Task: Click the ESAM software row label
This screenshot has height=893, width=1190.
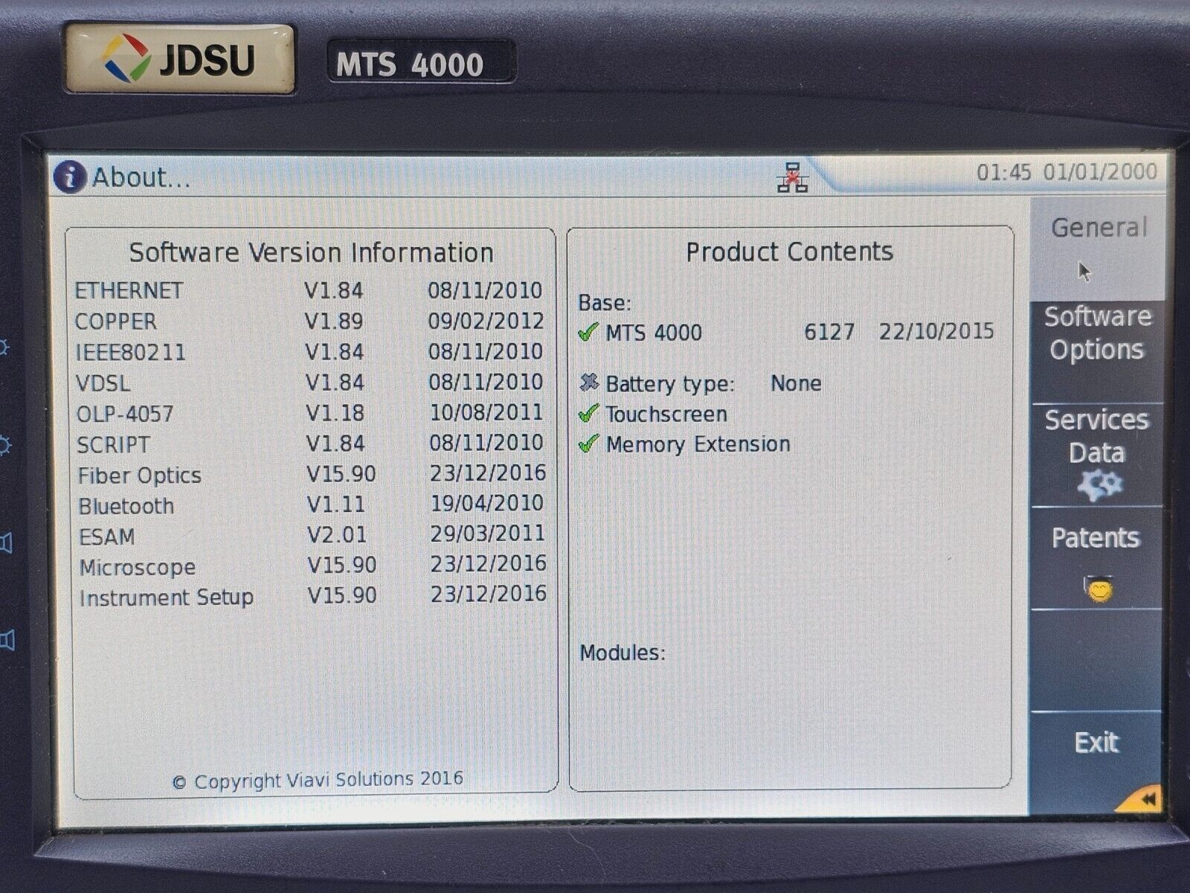Action: coord(108,537)
